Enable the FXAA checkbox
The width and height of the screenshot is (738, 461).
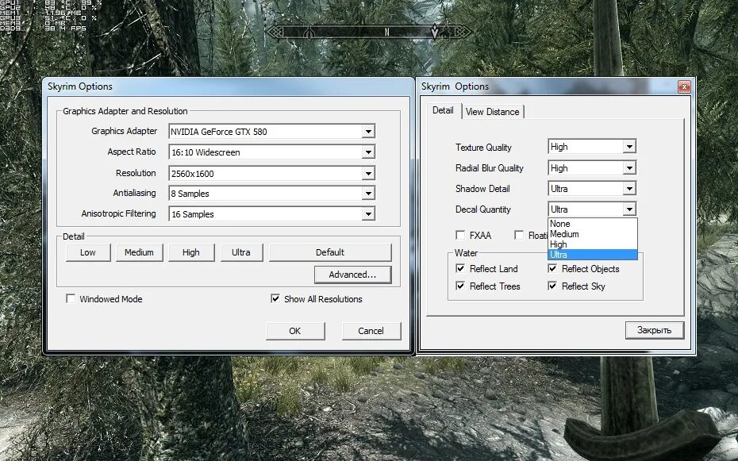click(460, 235)
